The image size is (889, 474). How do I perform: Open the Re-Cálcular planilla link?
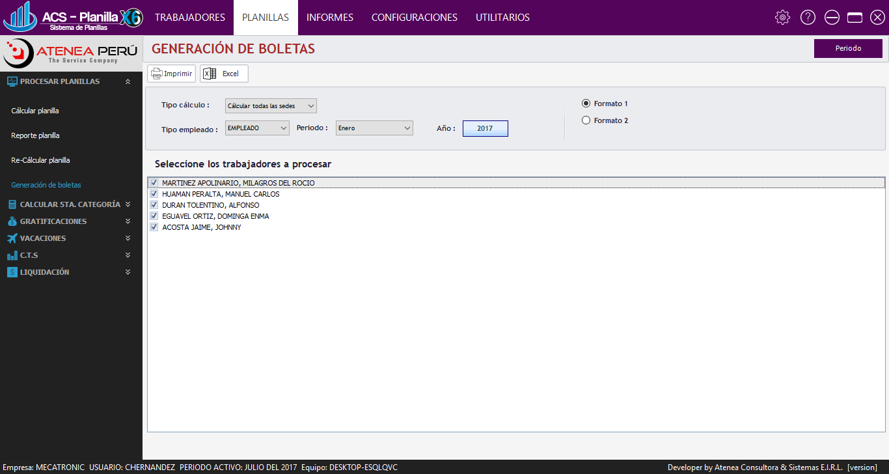(40, 160)
